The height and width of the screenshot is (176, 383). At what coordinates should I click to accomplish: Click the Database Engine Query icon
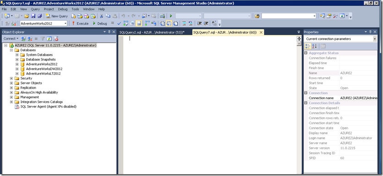pyautogui.click(x=73, y=16)
